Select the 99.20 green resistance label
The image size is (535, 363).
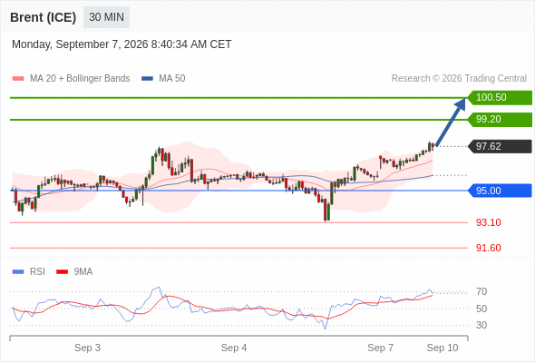[500, 120]
